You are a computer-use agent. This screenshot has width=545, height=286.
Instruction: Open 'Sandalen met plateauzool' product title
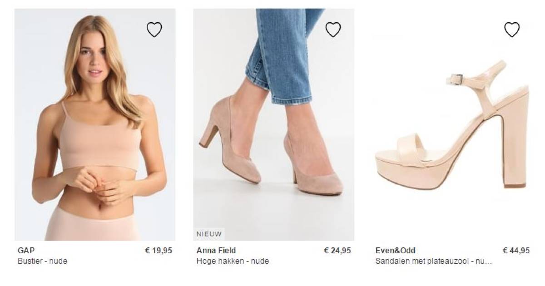(433, 261)
